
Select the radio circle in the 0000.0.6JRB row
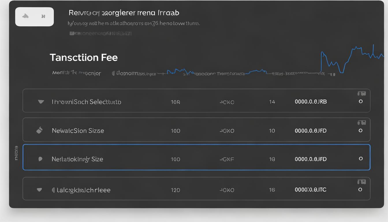361,101
